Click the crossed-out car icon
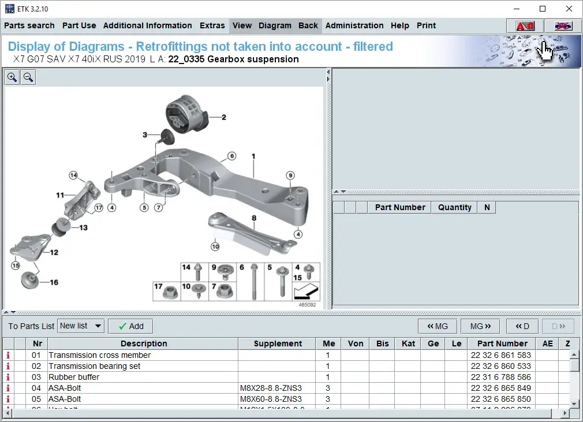This screenshot has height=422, width=583. 562,25
